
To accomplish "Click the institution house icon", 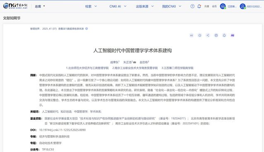I will (x=223, y=6).
